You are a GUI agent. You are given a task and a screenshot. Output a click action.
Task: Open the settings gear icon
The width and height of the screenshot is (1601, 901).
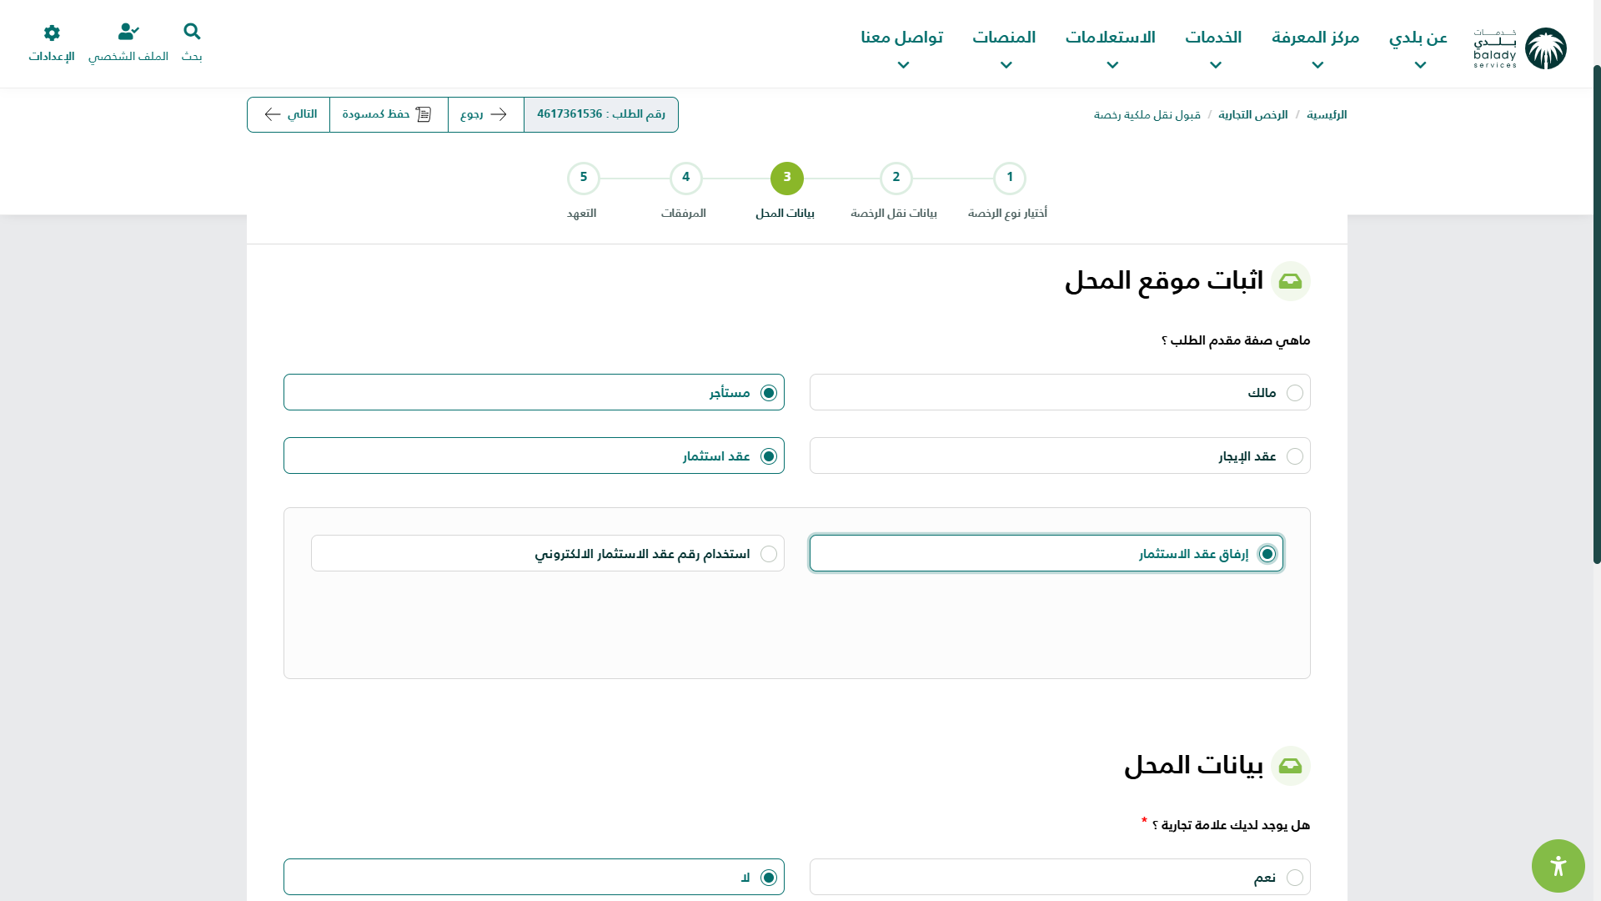(52, 33)
